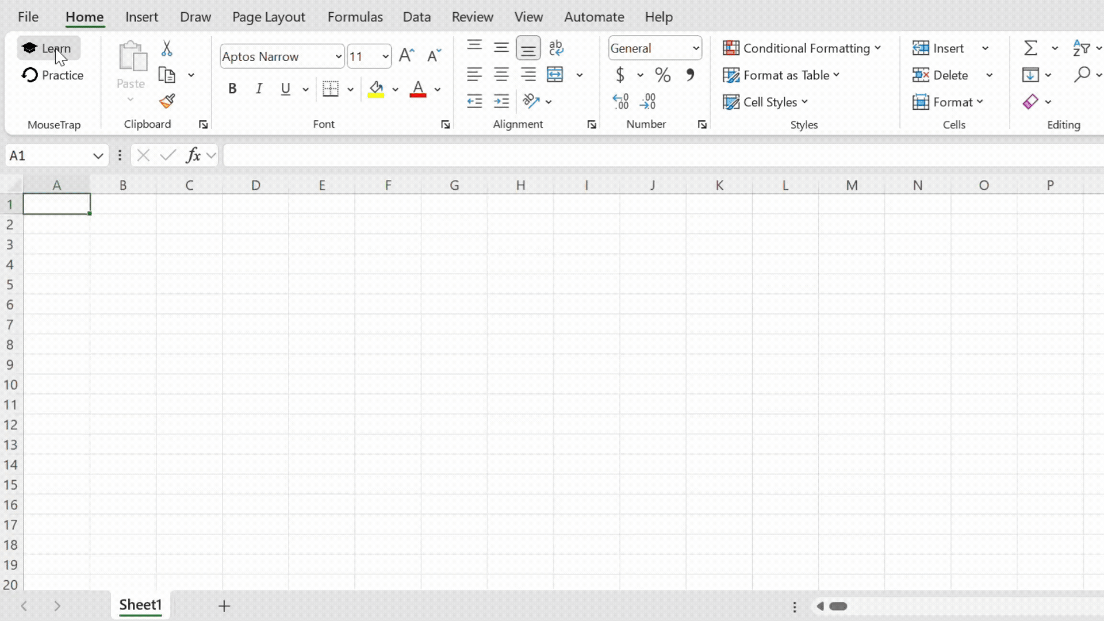The height and width of the screenshot is (621, 1104).
Task: Click the Format Painter brush icon
Action: [167, 102]
